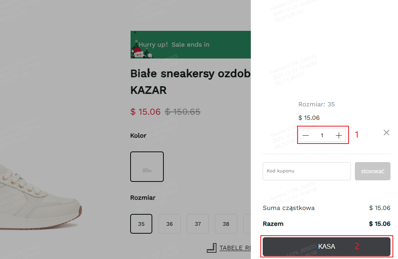Click the minus icon to decrease quantity
This screenshot has width=398, height=259.
click(x=305, y=135)
